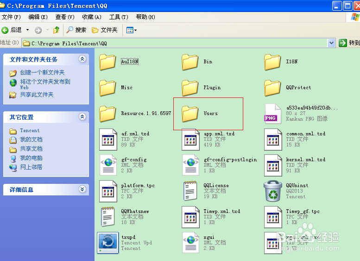Go to Tencent folder link
This screenshot has width=360, height=261.
(x=30, y=130)
